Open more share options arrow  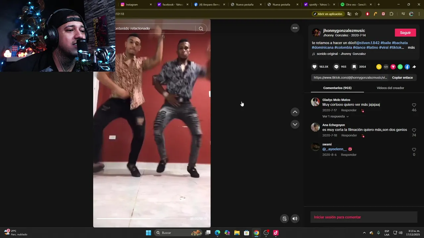point(414,67)
